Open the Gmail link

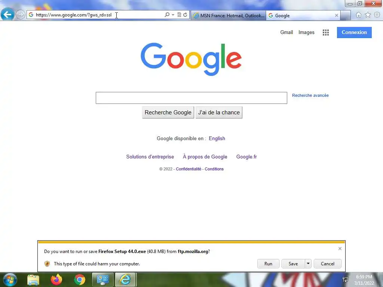tap(287, 32)
